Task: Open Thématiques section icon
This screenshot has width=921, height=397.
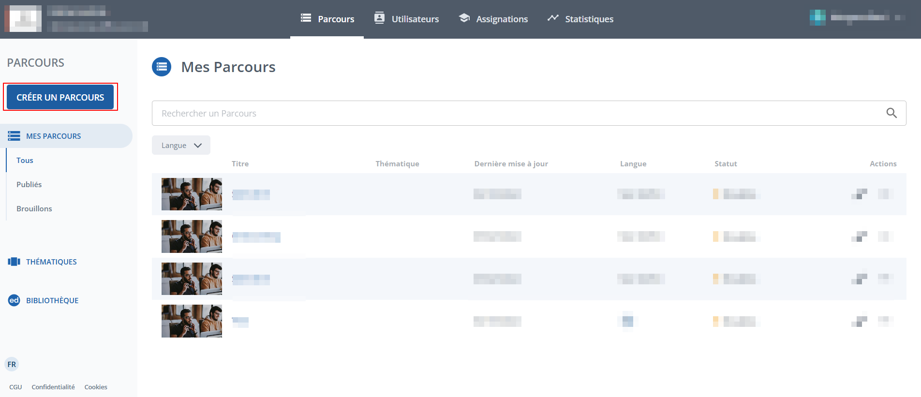Action: pyautogui.click(x=14, y=262)
